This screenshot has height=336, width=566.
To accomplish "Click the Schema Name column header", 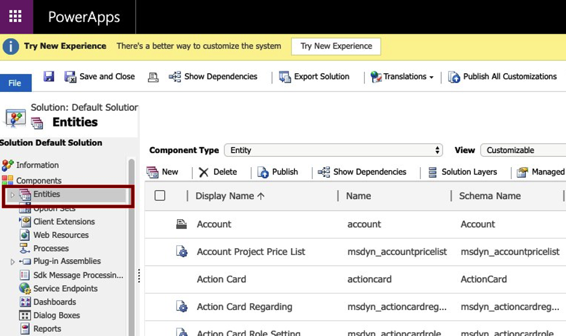I will pos(490,196).
